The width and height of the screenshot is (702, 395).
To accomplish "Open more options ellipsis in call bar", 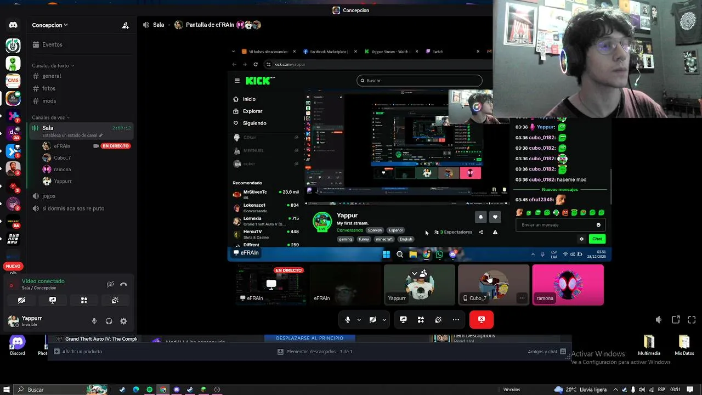I will point(456,320).
